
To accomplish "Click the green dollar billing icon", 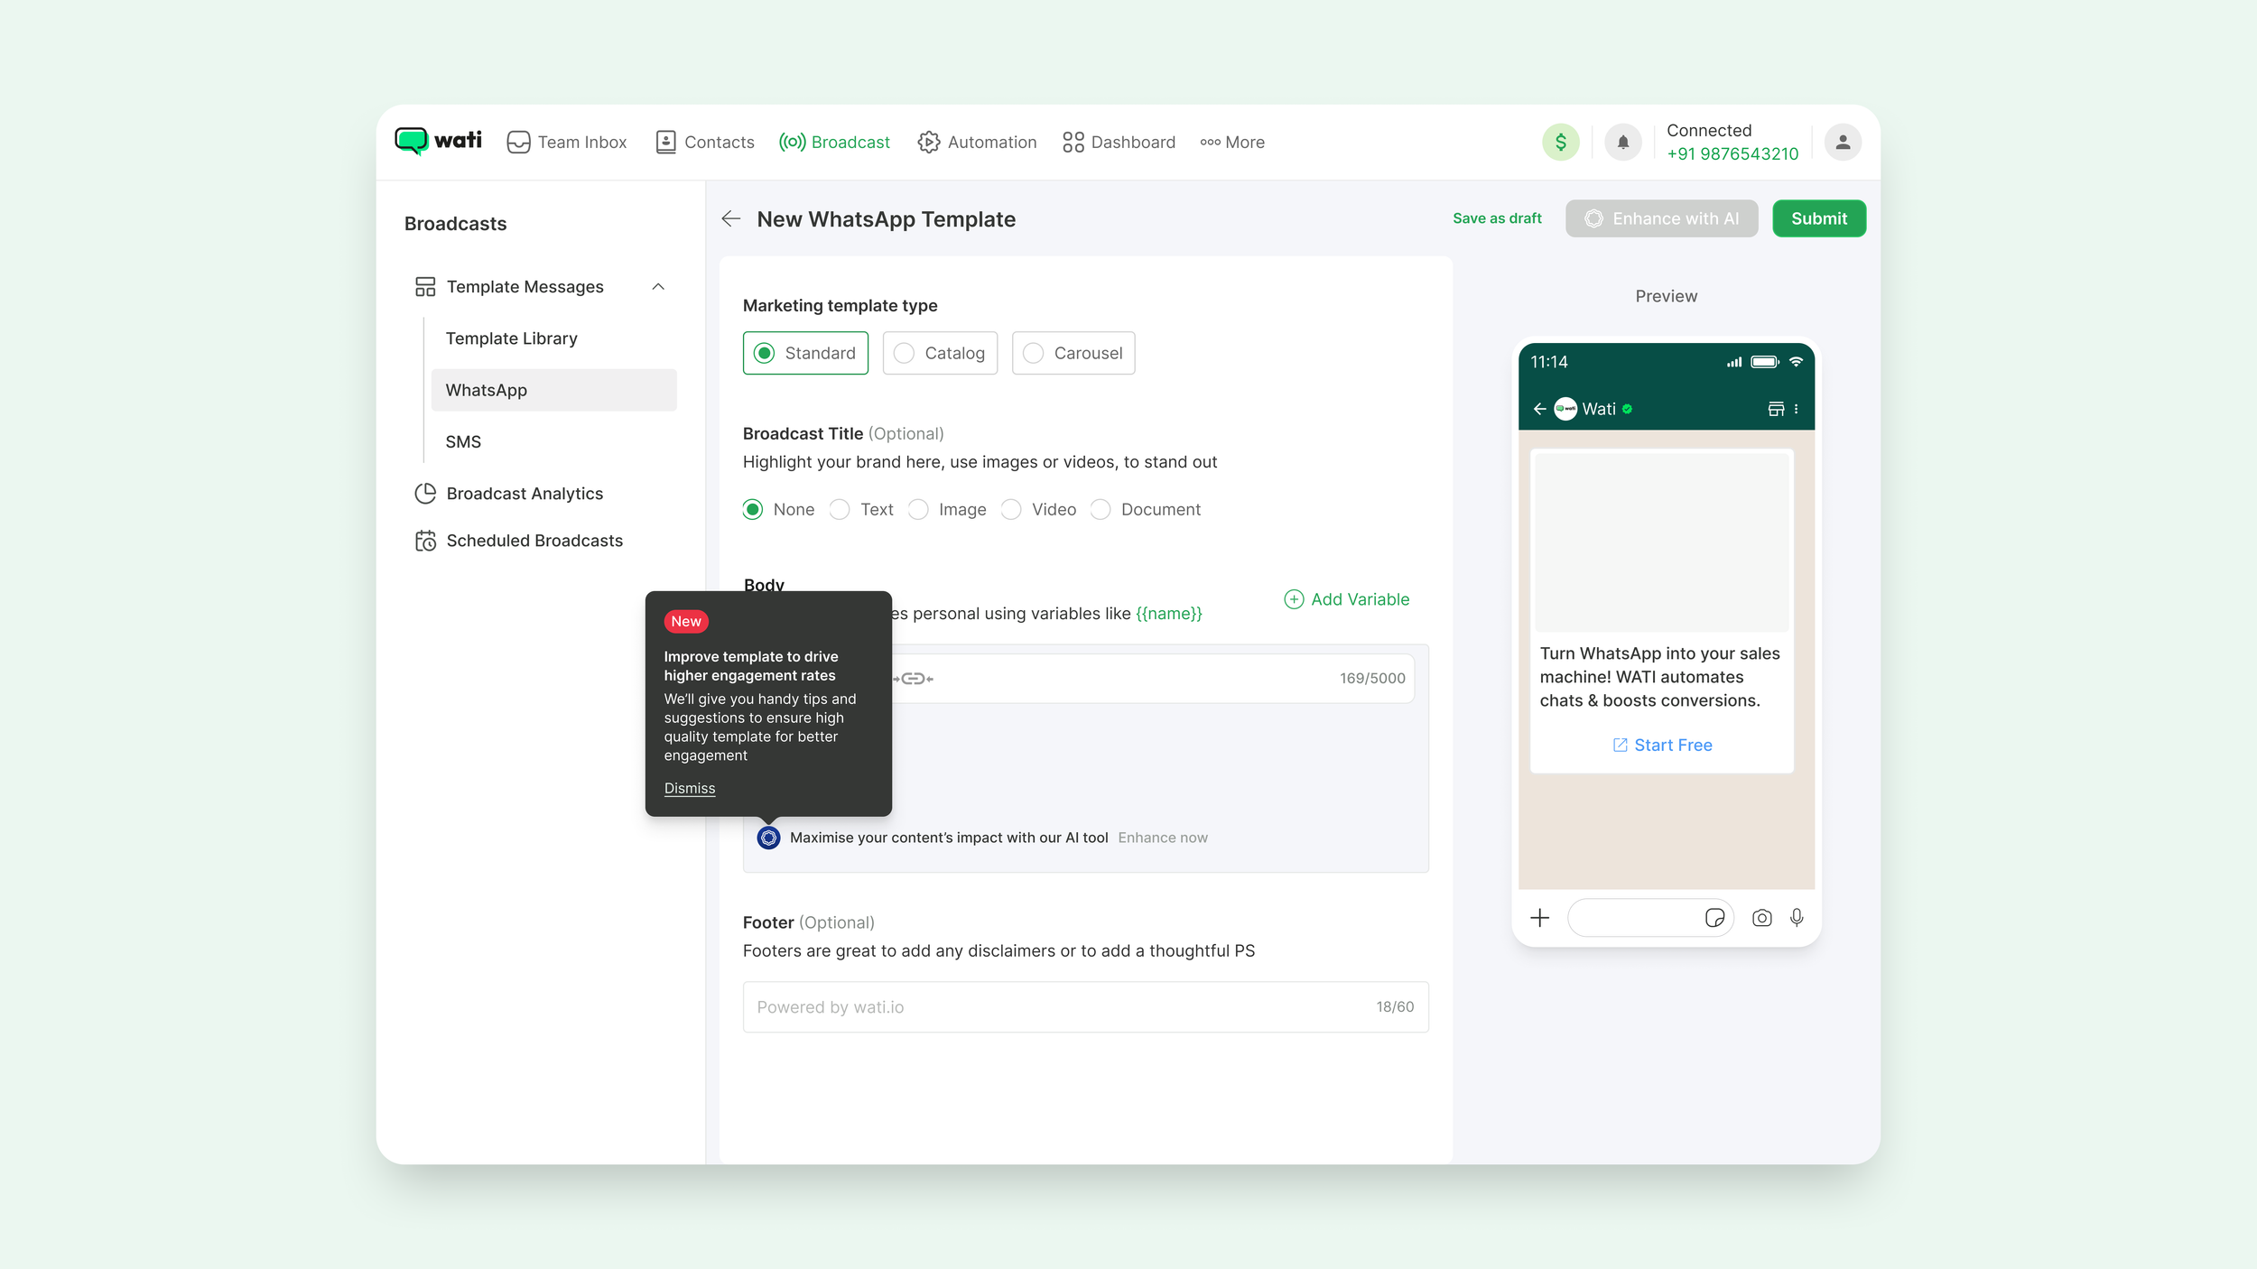I will click(1560, 143).
